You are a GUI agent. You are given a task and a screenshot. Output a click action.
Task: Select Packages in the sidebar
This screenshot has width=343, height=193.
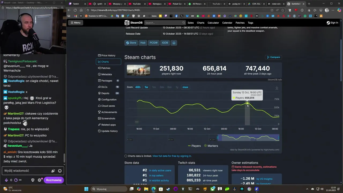(x=108, y=81)
